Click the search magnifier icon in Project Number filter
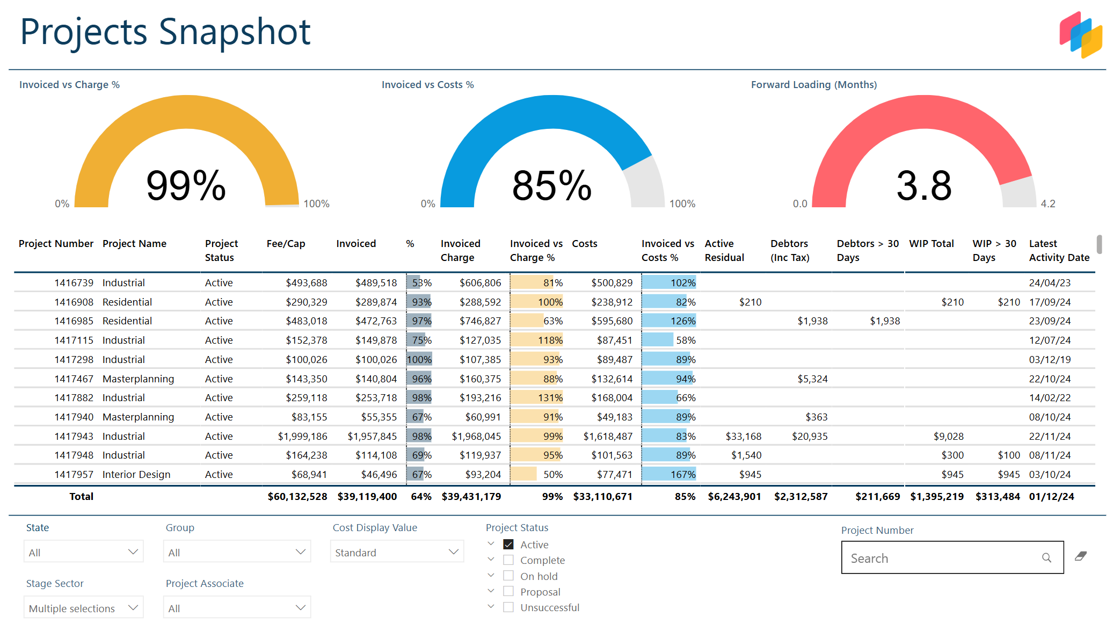 [1047, 557]
